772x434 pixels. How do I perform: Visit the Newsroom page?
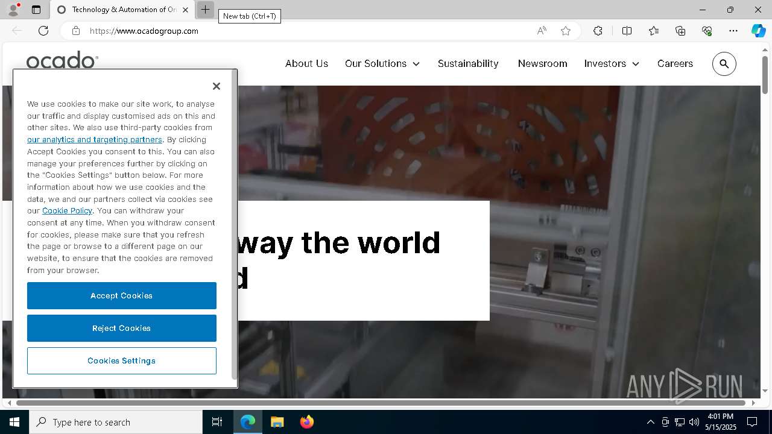542,63
